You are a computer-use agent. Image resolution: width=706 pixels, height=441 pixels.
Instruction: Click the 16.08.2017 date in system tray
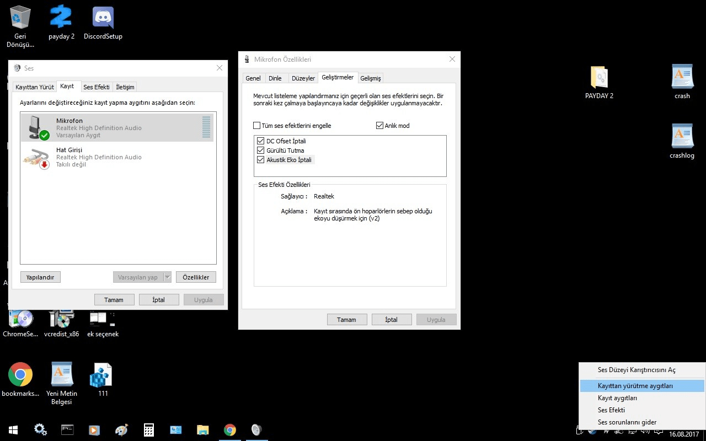point(684,434)
